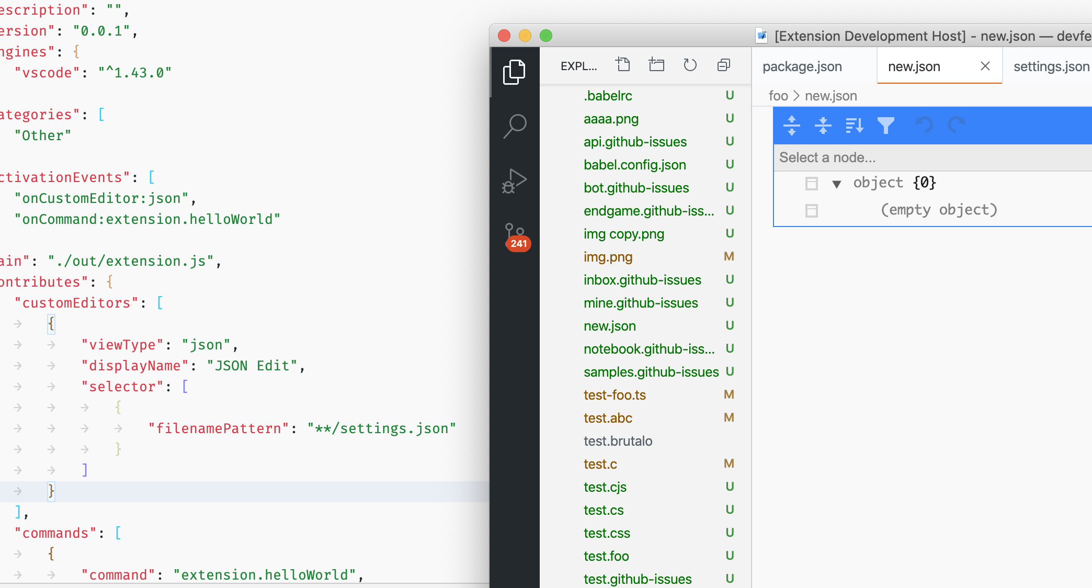This screenshot has width=1092, height=588.
Task: Toggle the Explorer sidebar visibility
Action: pos(514,72)
